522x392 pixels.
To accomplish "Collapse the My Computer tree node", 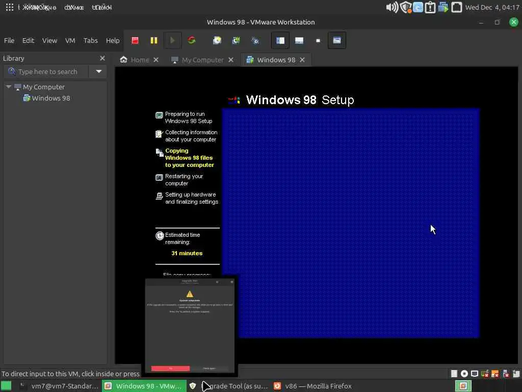I will click(9, 87).
